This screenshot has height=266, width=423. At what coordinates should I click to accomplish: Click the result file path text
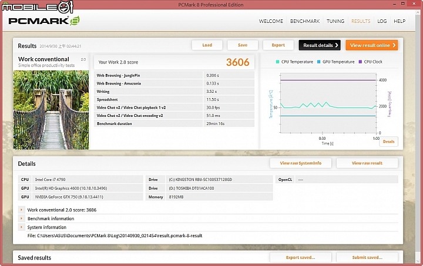pyautogui.click(x=115, y=235)
